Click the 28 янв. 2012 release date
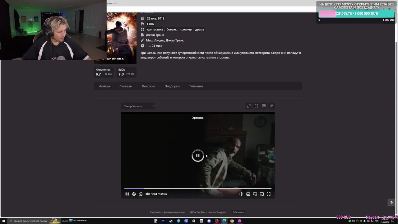Image resolution: width=398 pixels, height=224 pixels. 155,18
